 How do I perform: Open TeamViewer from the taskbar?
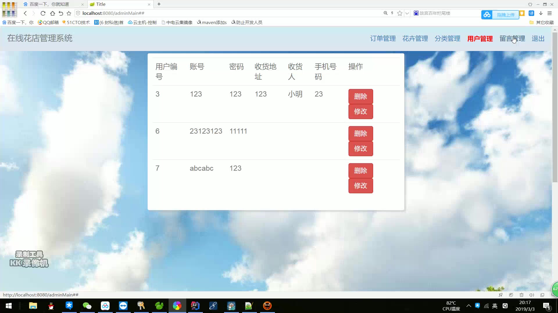pyautogui.click(x=123, y=306)
